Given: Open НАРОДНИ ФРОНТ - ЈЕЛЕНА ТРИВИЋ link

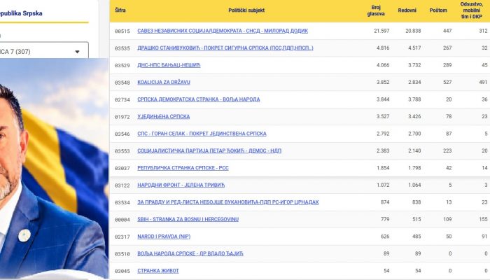Looking at the screenshot, I should pyautogui.click(x=181, y=185).
